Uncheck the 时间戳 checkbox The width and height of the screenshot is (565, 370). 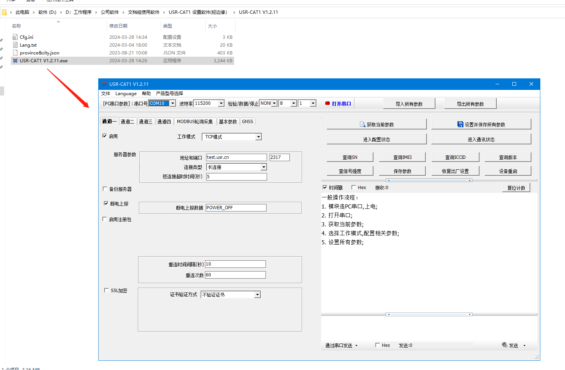(x=325, y=188)
